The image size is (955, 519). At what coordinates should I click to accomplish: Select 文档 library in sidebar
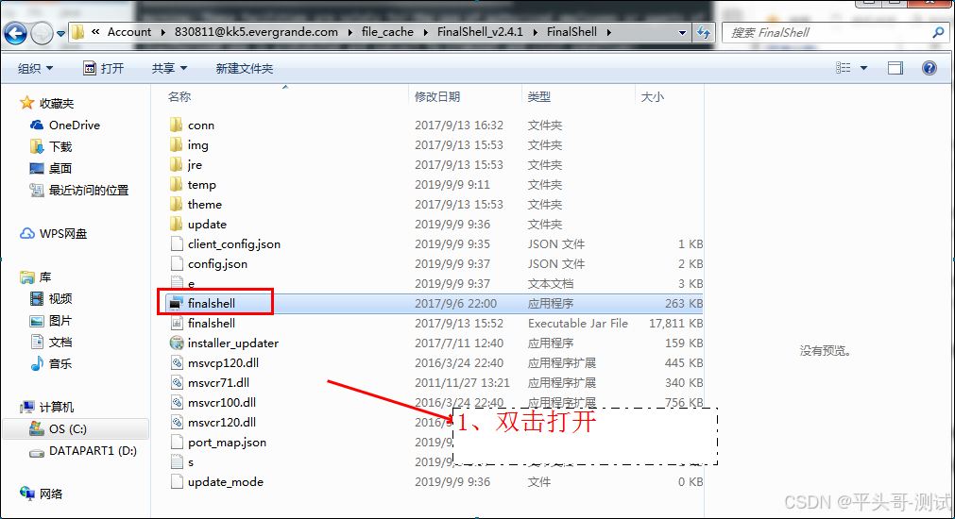[51, 342]
